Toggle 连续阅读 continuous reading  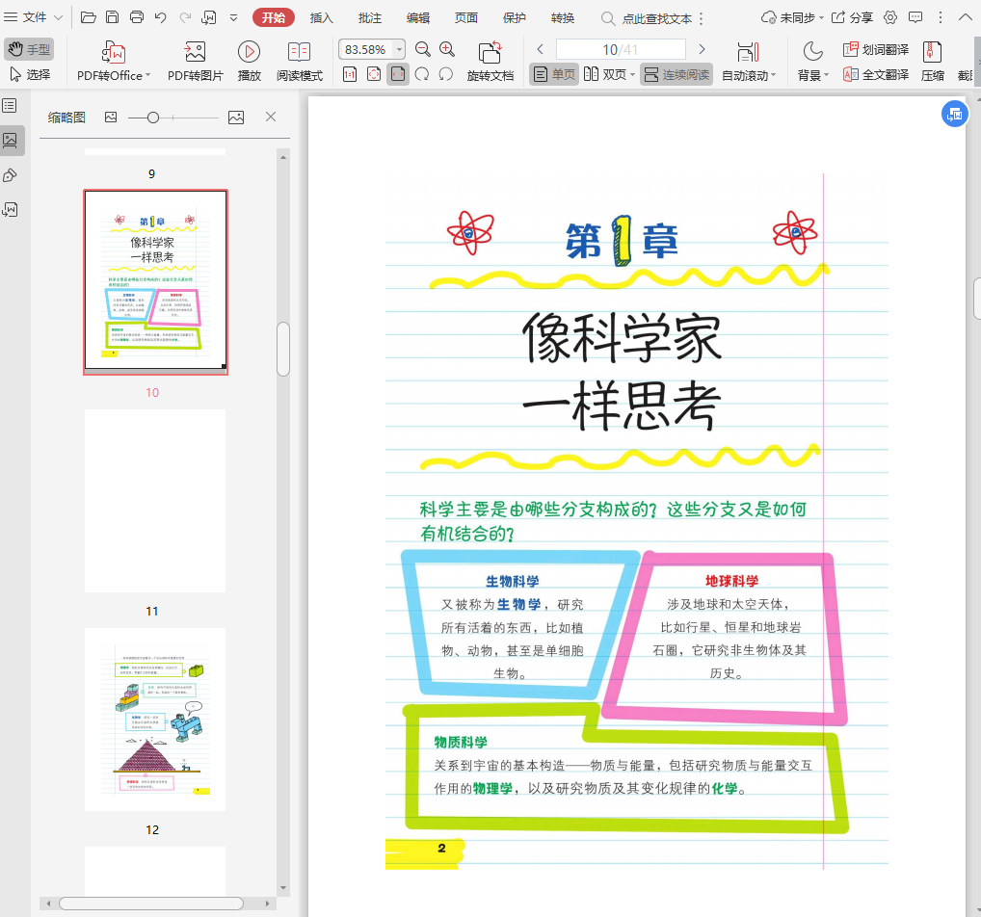click(x=676, y=74)
